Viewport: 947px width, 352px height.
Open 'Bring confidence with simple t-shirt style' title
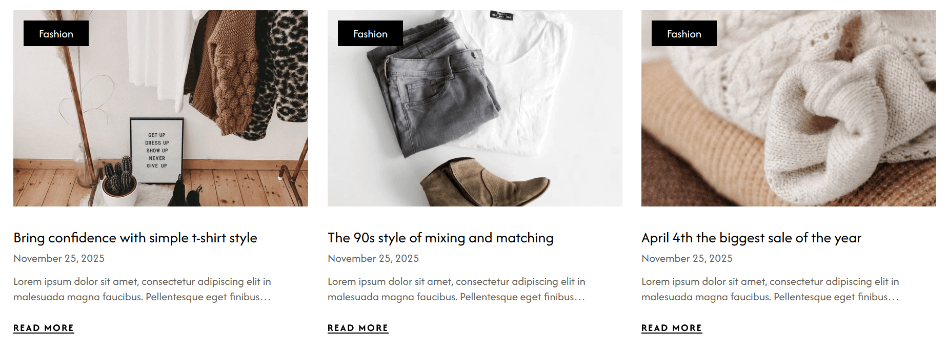[x=135, y=238]
